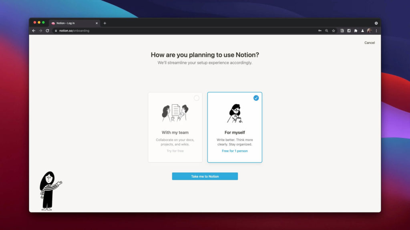Switch to the Notion – Log in tab
Image resolution: width=410 pixels, height=230 pixels.
point(74,23)
